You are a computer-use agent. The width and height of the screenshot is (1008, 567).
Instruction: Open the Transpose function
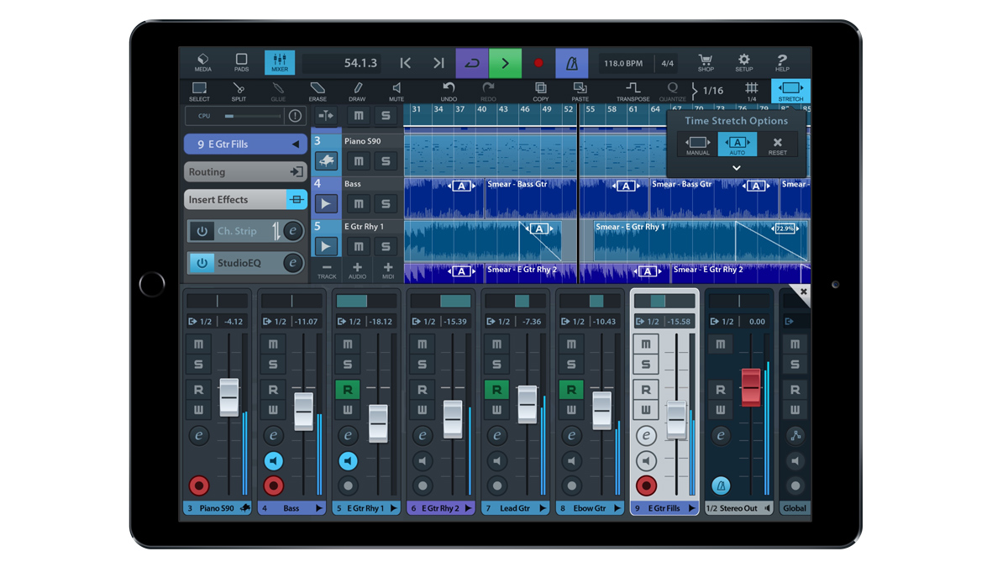click(x=633, y=91)
